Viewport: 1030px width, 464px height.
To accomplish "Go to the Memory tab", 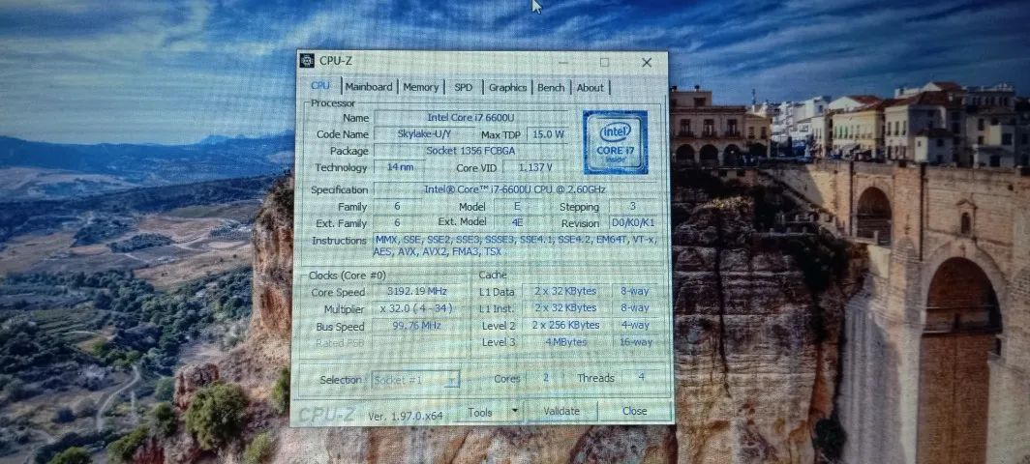I will [x=420, y=87].
